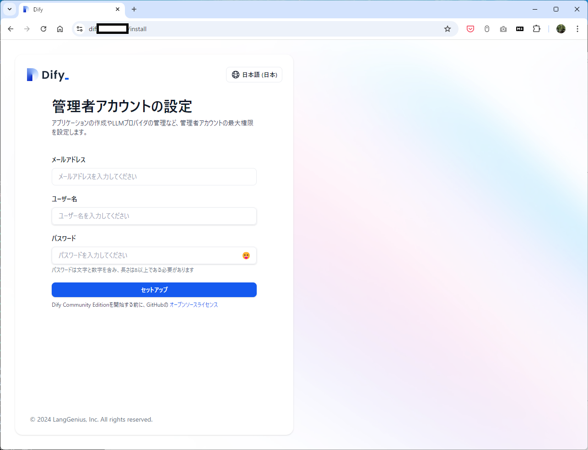The image size is (588, 450).
Task: Click the Markdown M+ extension icon
Action: tap(520, 29)
